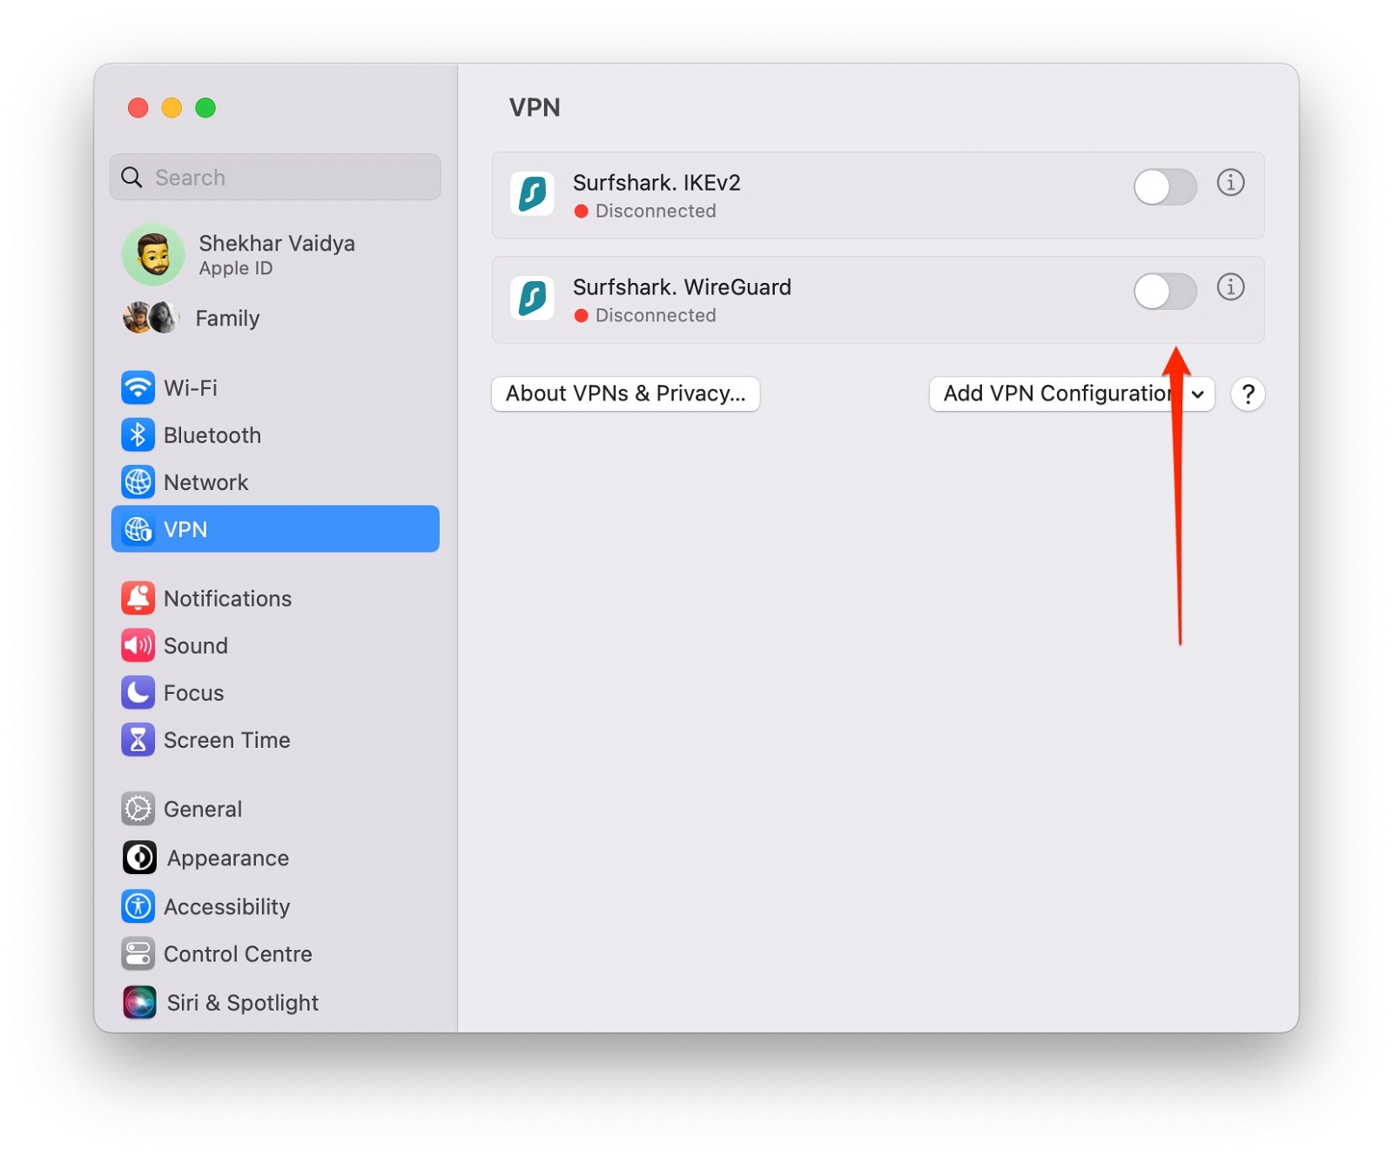This screenshot has width=1393, height=1157.
Task: Click About VPNs & Privacy button
Action: [x=625, y=394]
